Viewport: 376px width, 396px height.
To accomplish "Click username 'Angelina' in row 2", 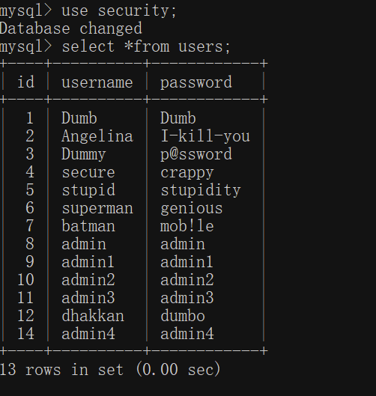I will click(x=97, y=136).
